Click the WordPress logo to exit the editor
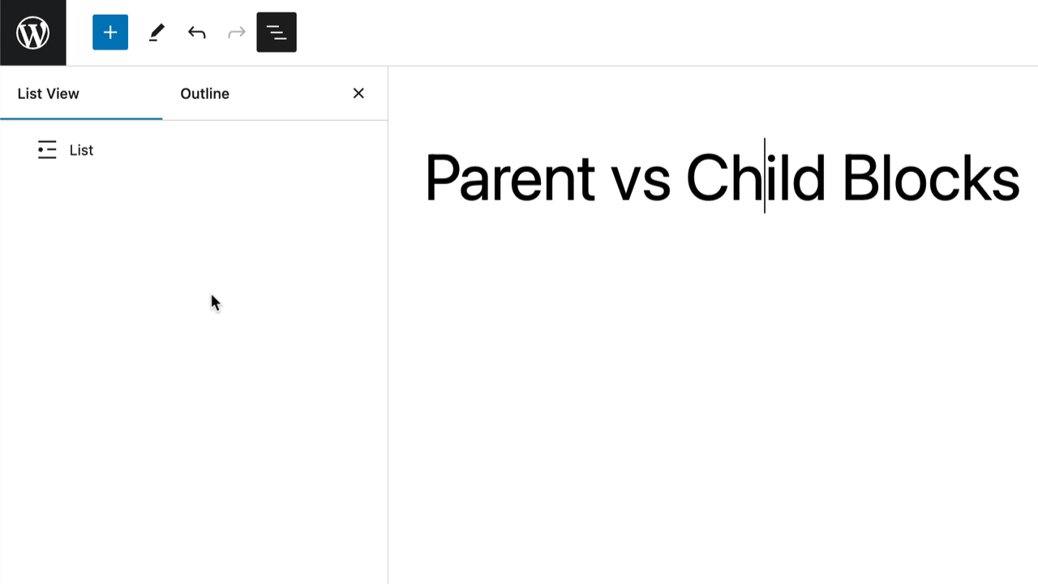The image size is (1038, 584). 32,32
